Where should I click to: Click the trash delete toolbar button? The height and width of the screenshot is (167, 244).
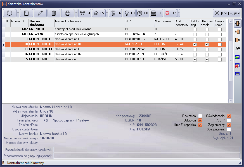click(54, 13)
